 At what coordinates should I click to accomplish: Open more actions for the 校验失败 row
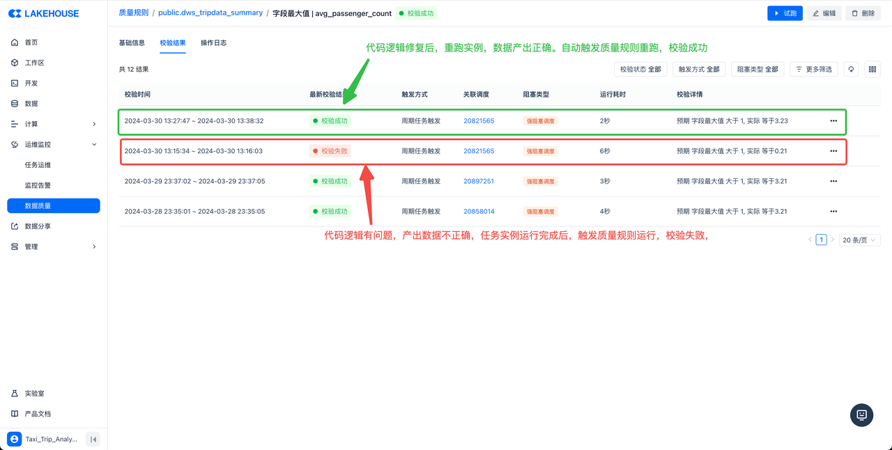tap(833, 151)
